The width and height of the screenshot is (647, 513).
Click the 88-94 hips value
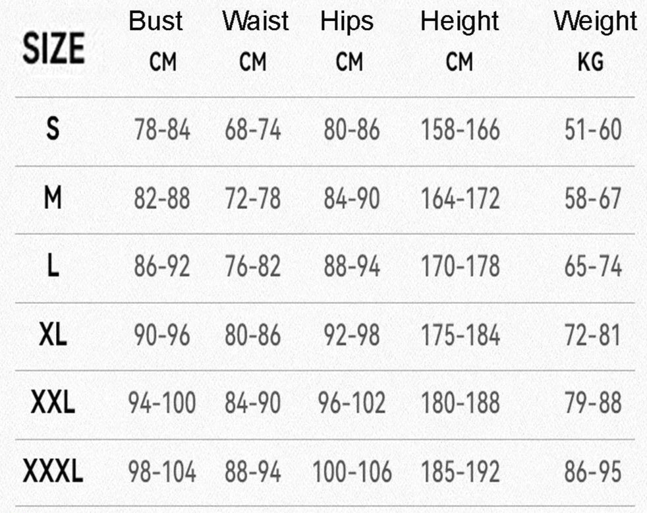click(352, 266)
